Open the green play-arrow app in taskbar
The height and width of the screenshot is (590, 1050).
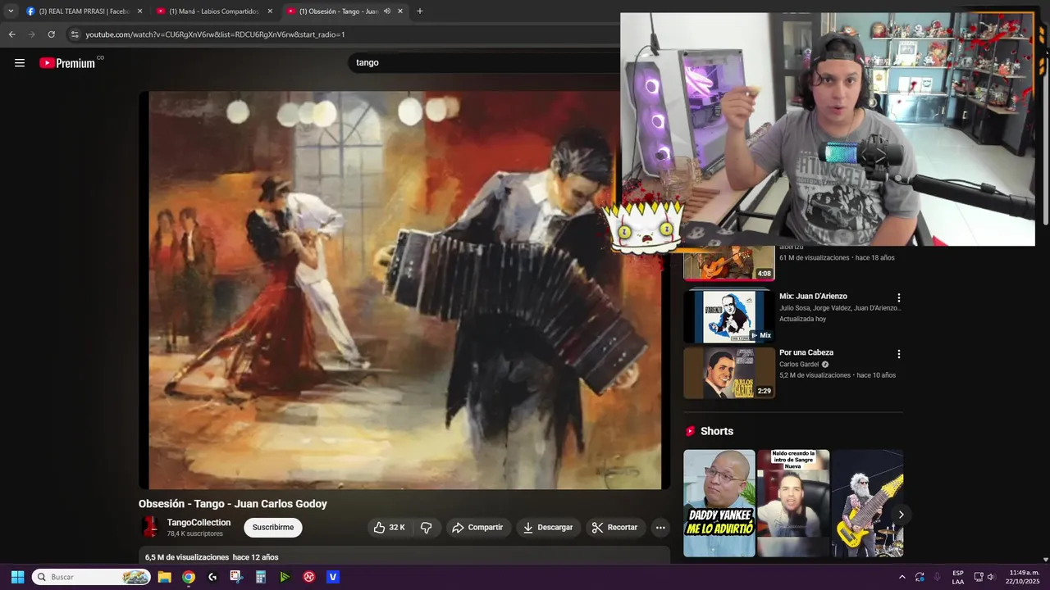(285, 577)
